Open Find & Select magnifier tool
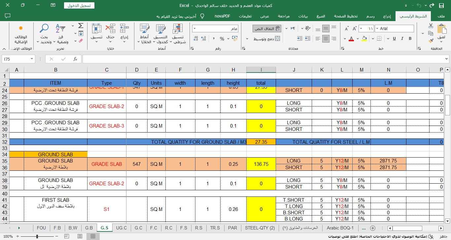The height and width of the screenshot is (240, 451). (x=44, y=29)
